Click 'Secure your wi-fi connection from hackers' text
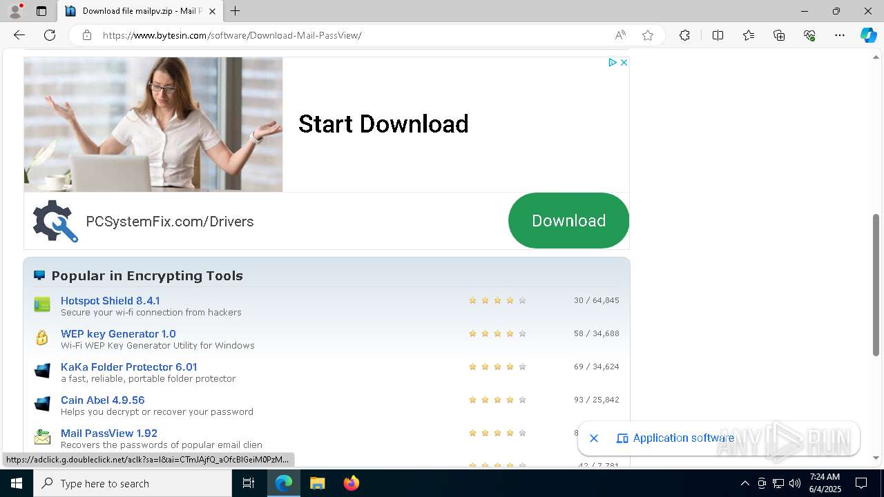 tap(151, 312)
